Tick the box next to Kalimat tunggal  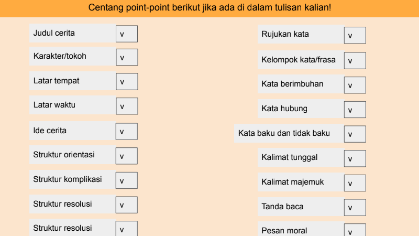pyautogui.click(x=355, y=158)
